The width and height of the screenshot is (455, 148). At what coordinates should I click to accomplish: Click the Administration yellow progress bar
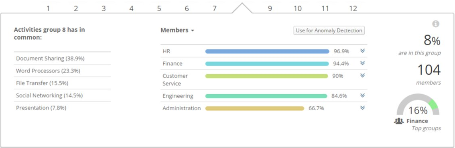point(254,108)
